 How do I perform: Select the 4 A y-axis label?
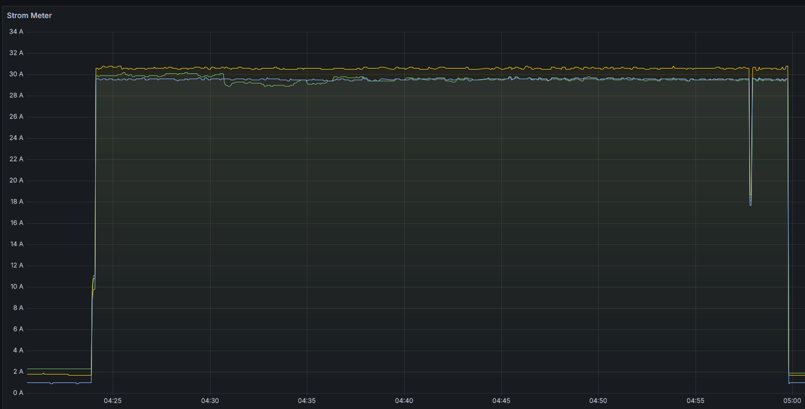(x=19, y=351)
